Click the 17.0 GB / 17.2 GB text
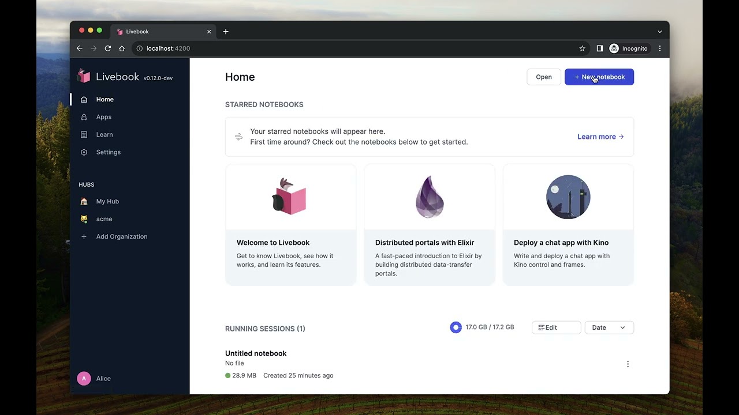Screen dimensions: 739x415 [x=490, y=327]
